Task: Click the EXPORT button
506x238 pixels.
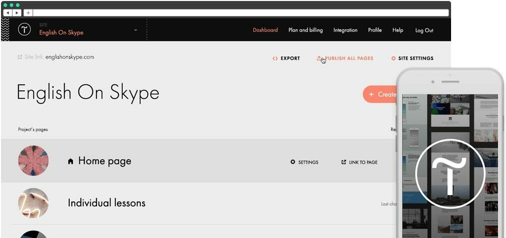Action: (290, 58)
